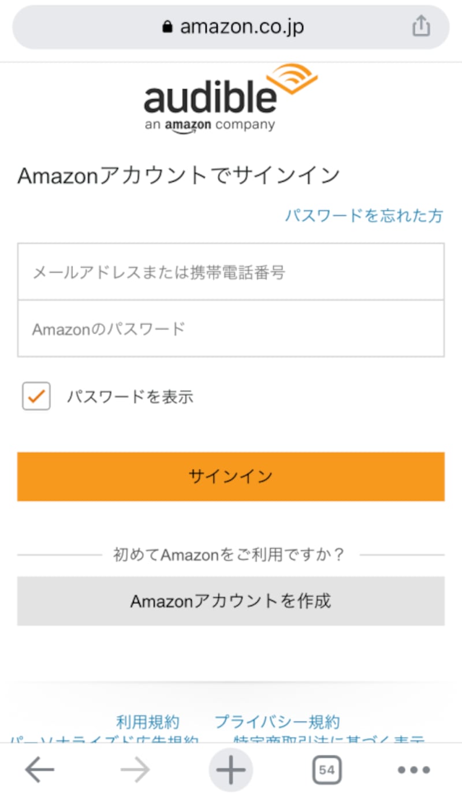Viewport: 462px width, 797px height.
Task: Open the three-dot more options menu
Action: 413,769
